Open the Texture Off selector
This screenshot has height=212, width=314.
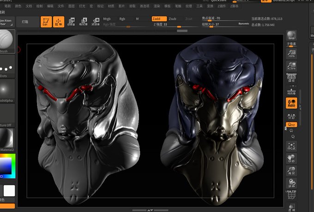point(7,116)
